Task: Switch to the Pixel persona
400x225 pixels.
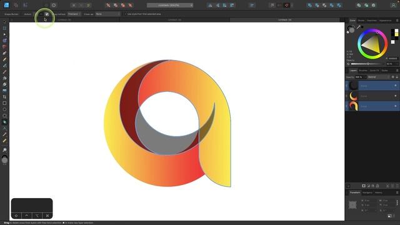Action: (16, 5)
